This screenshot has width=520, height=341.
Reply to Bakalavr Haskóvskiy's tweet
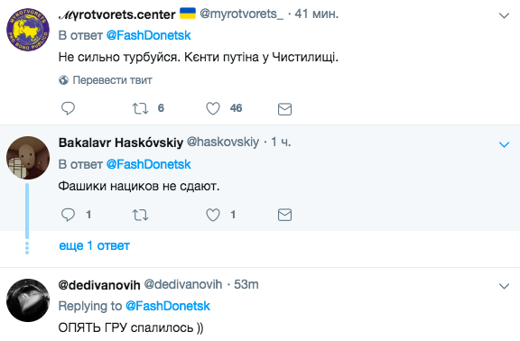[x=68, y=215]
